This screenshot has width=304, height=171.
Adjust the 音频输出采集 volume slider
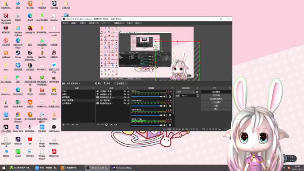(x=147, y=125)
